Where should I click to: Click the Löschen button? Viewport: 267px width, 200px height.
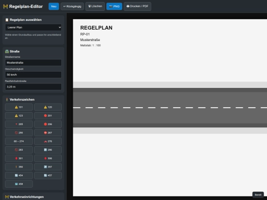tap(95, 6)
